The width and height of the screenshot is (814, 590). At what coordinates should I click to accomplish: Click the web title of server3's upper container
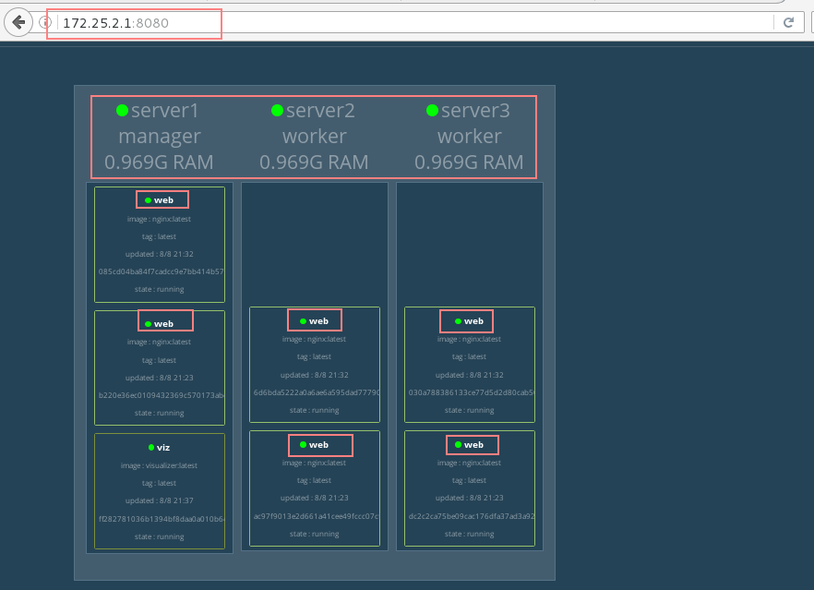click(473, 321)
